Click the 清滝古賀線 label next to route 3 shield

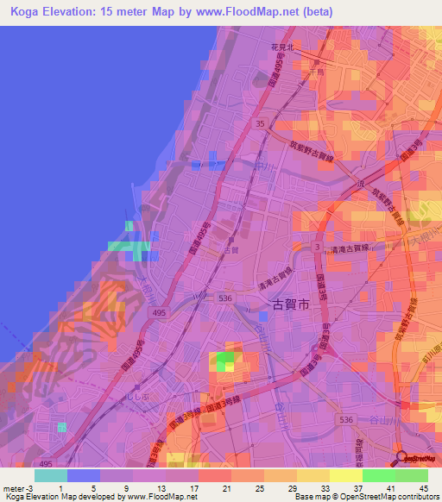pyautogui.click(x=350, y=248)
